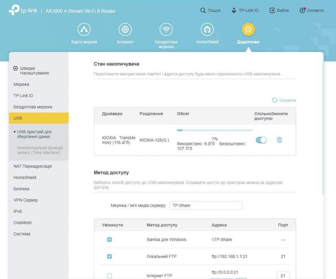The image size is (336, 279).
Task: Click the media server name field TP-Share
Action: (x=206, y=205)
